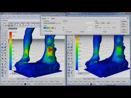Click Document Properties icon in left Rhino toolbar

(x=14, y=25)
